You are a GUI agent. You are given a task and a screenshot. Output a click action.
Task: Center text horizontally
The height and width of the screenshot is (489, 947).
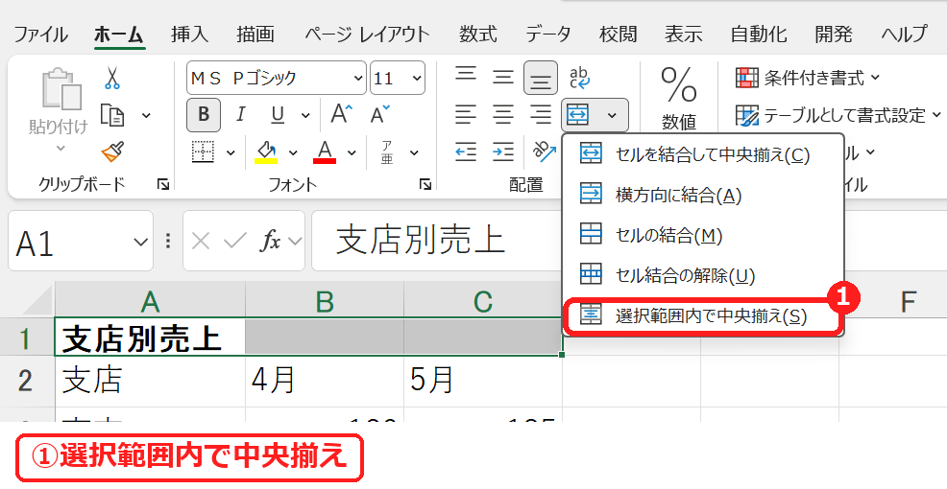pos(502,114)
